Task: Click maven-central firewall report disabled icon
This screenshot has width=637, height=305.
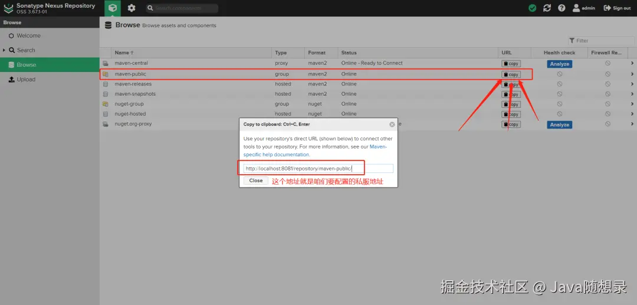Action: 608,63
